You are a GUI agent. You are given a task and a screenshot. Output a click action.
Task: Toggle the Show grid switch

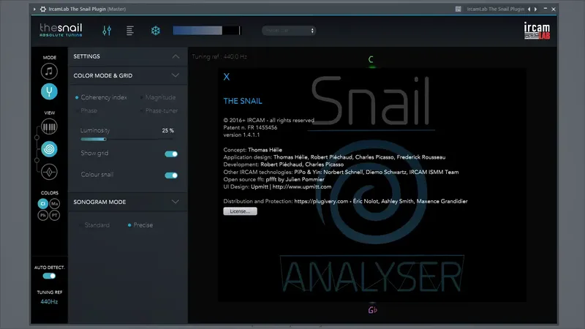tap(171, 154)
